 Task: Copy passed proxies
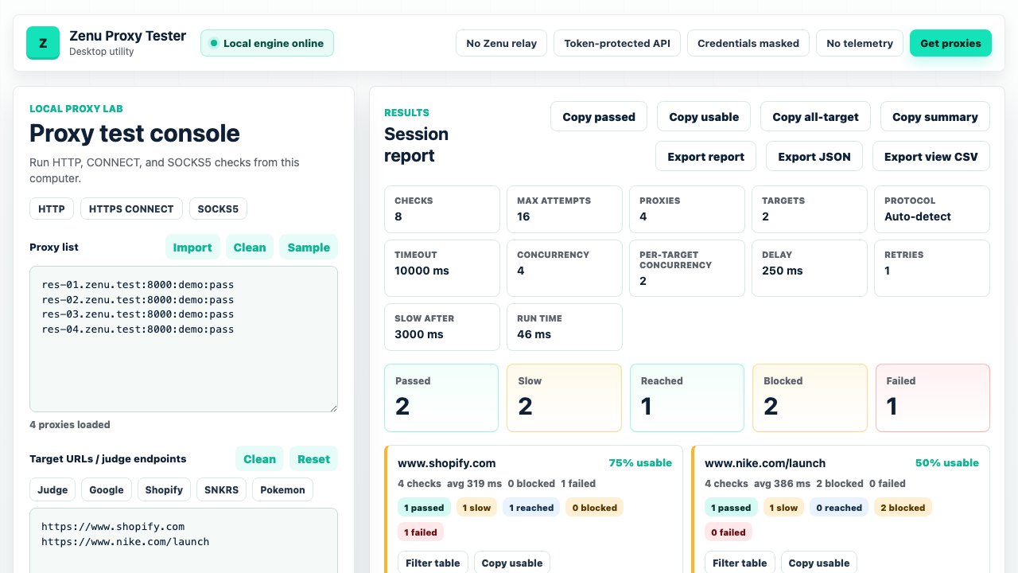(x=599, y=116)
